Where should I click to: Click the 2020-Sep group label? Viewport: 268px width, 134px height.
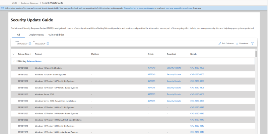[x=21, y=61]
